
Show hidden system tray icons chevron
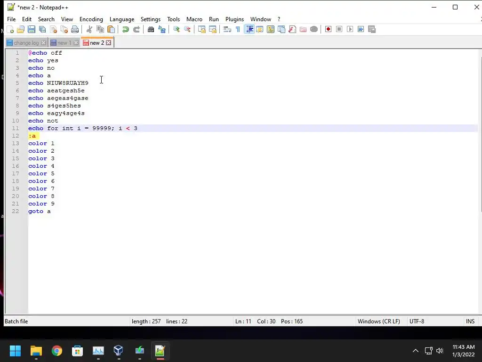click(x=416, y=351)
